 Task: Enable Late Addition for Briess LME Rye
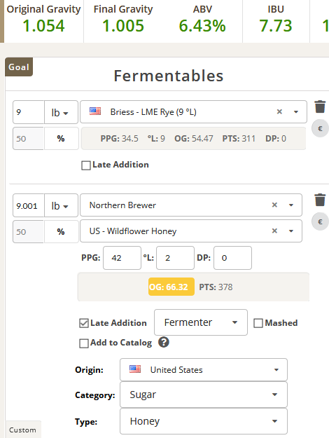(86, 165)
